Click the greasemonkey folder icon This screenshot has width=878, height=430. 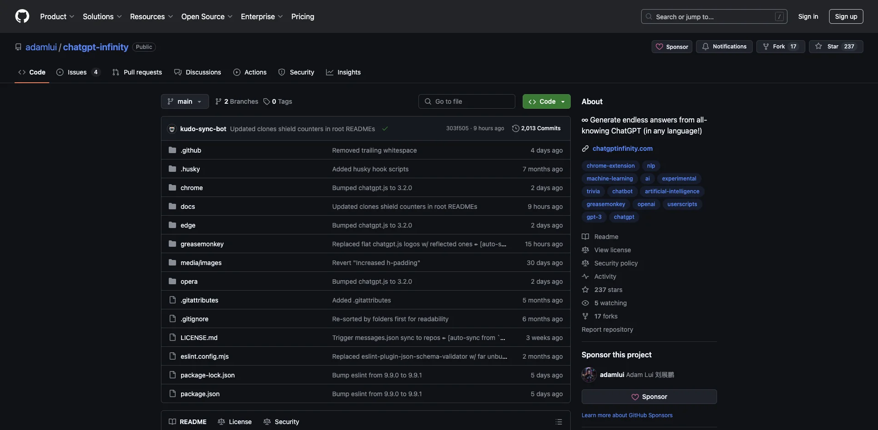(172, 244)
